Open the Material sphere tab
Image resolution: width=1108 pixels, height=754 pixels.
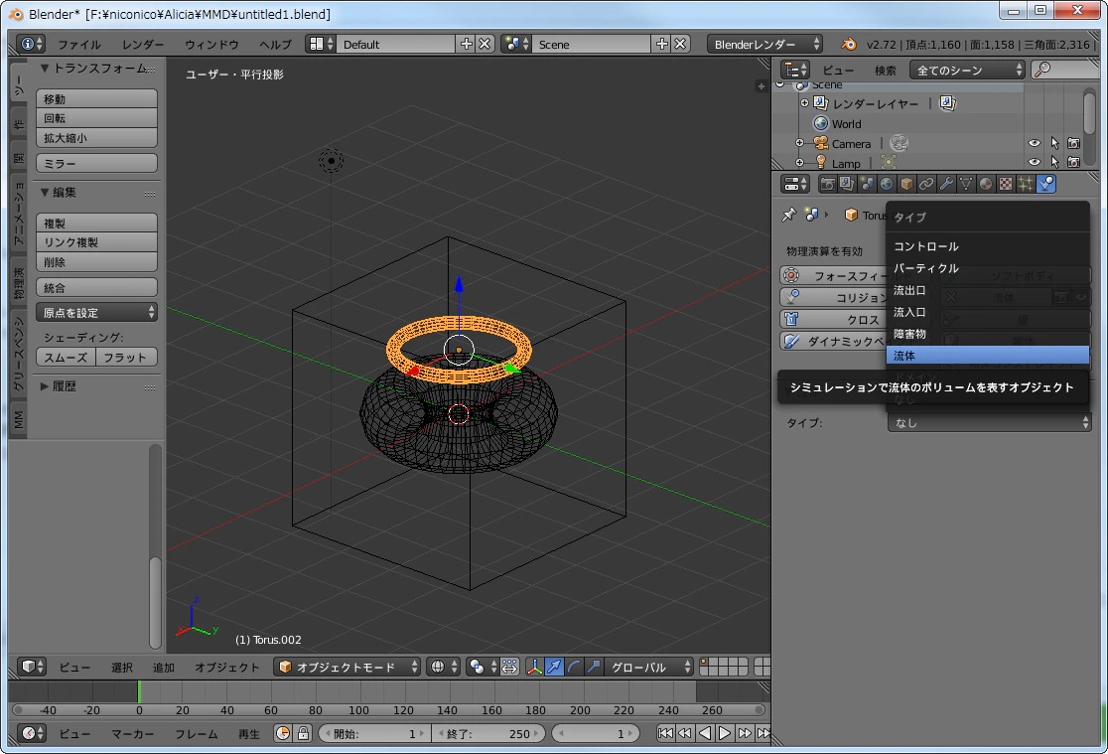(985, 184)
